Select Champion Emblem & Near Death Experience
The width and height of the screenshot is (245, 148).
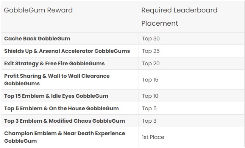(65, 133)
